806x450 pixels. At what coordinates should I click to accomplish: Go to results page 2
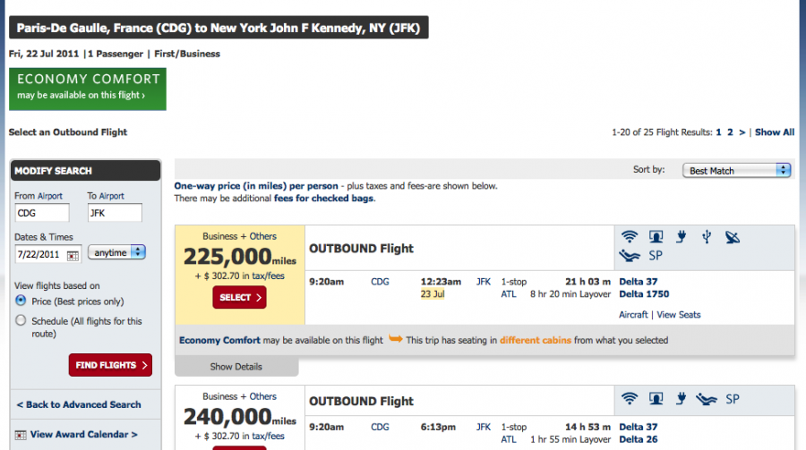coord(730,132)
